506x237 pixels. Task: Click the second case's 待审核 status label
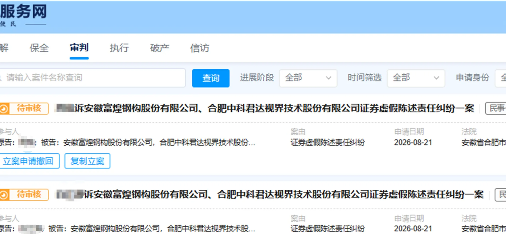click(x=29, y=195)
